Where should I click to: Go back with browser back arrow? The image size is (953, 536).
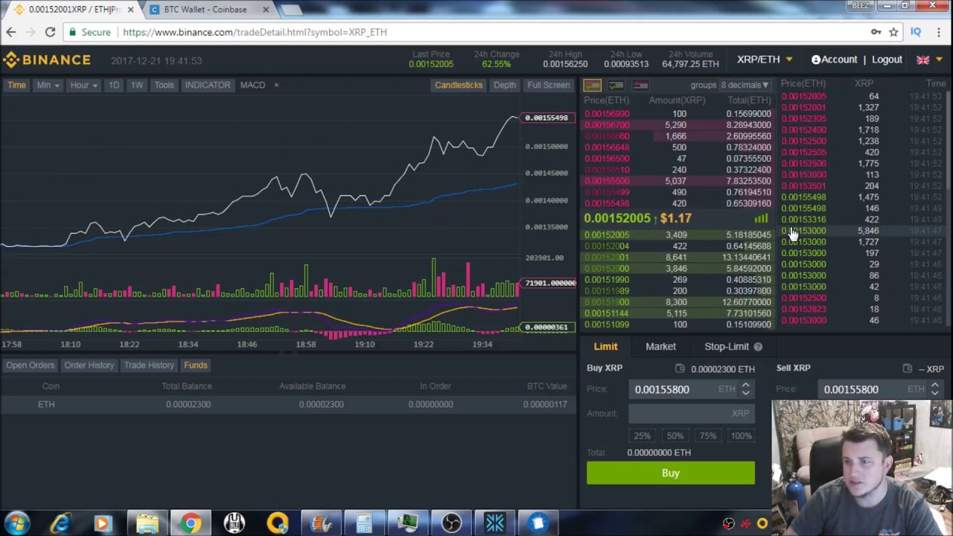click(x=11, y=32)
